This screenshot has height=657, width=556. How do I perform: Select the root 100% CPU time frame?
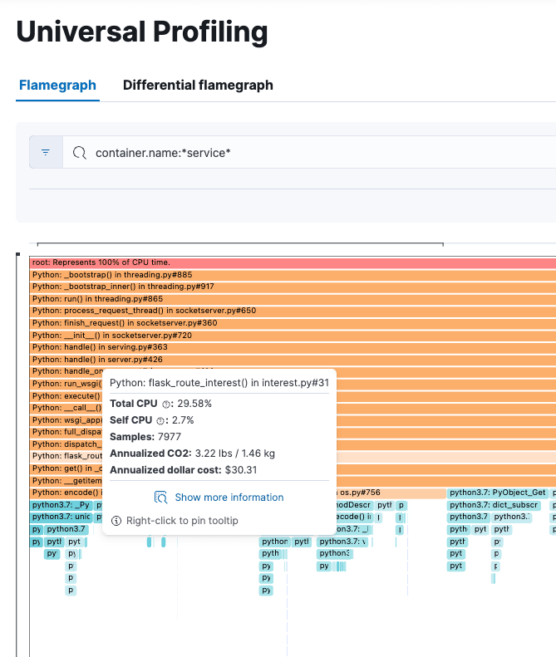pyautogui.click(x=291, y=262)
